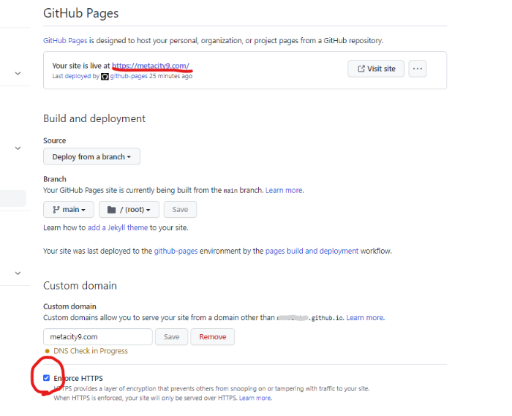Click into the custom domain text field

[98, 337]
